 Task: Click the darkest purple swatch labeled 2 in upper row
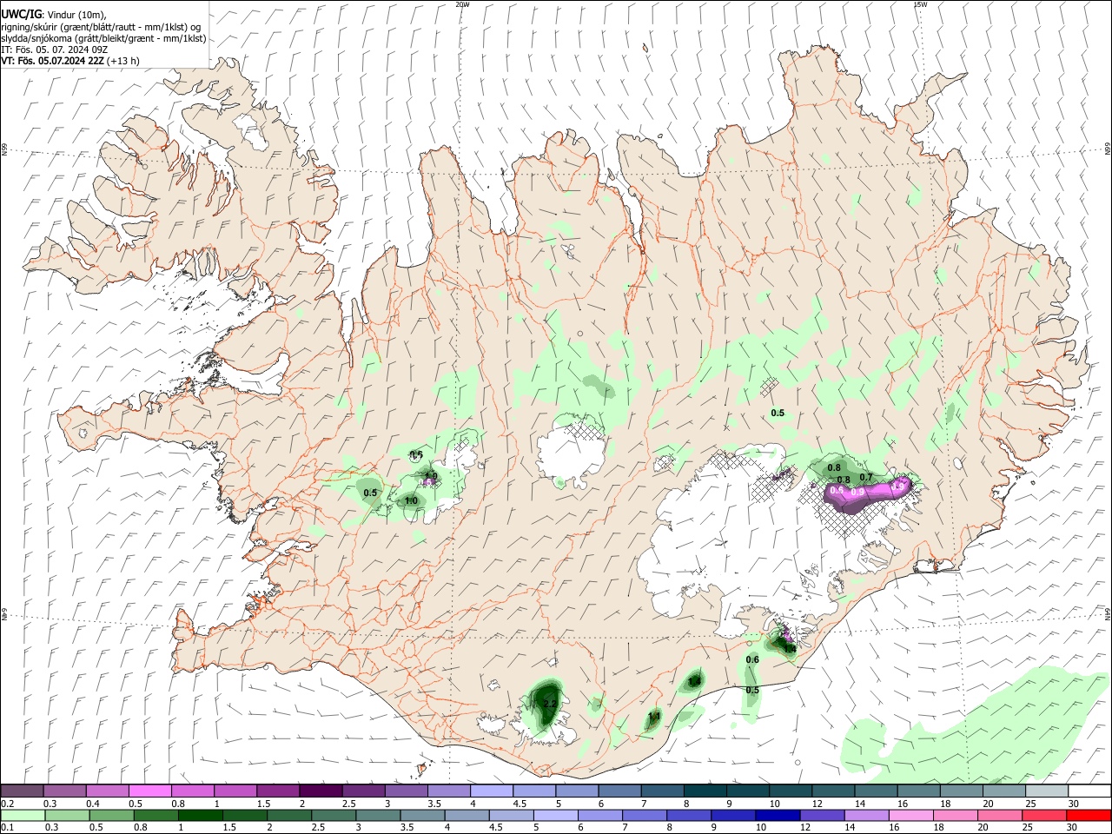coord(321,791)
